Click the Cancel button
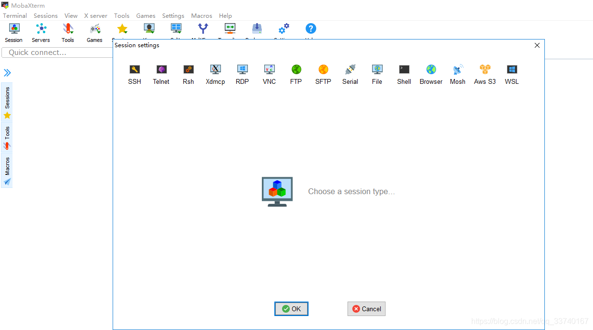The height and width of the screenshot is (330, 593). pos(366,309)
